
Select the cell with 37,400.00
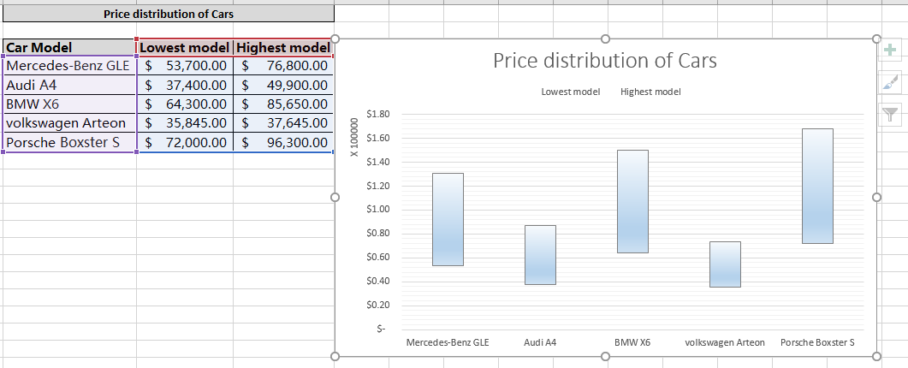point(185,86)
